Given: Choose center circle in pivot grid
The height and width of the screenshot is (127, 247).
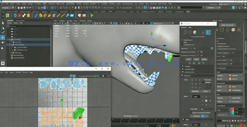Looking at the screenshot, I should [196, 84].
